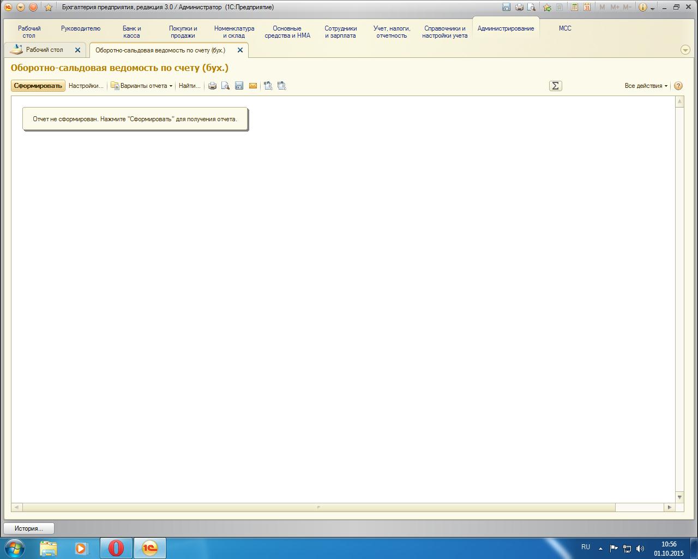The width and height of the screenshot is (698, 559).
Task: Open Учет, налоги, отчетность section
Action: [392, 32]
